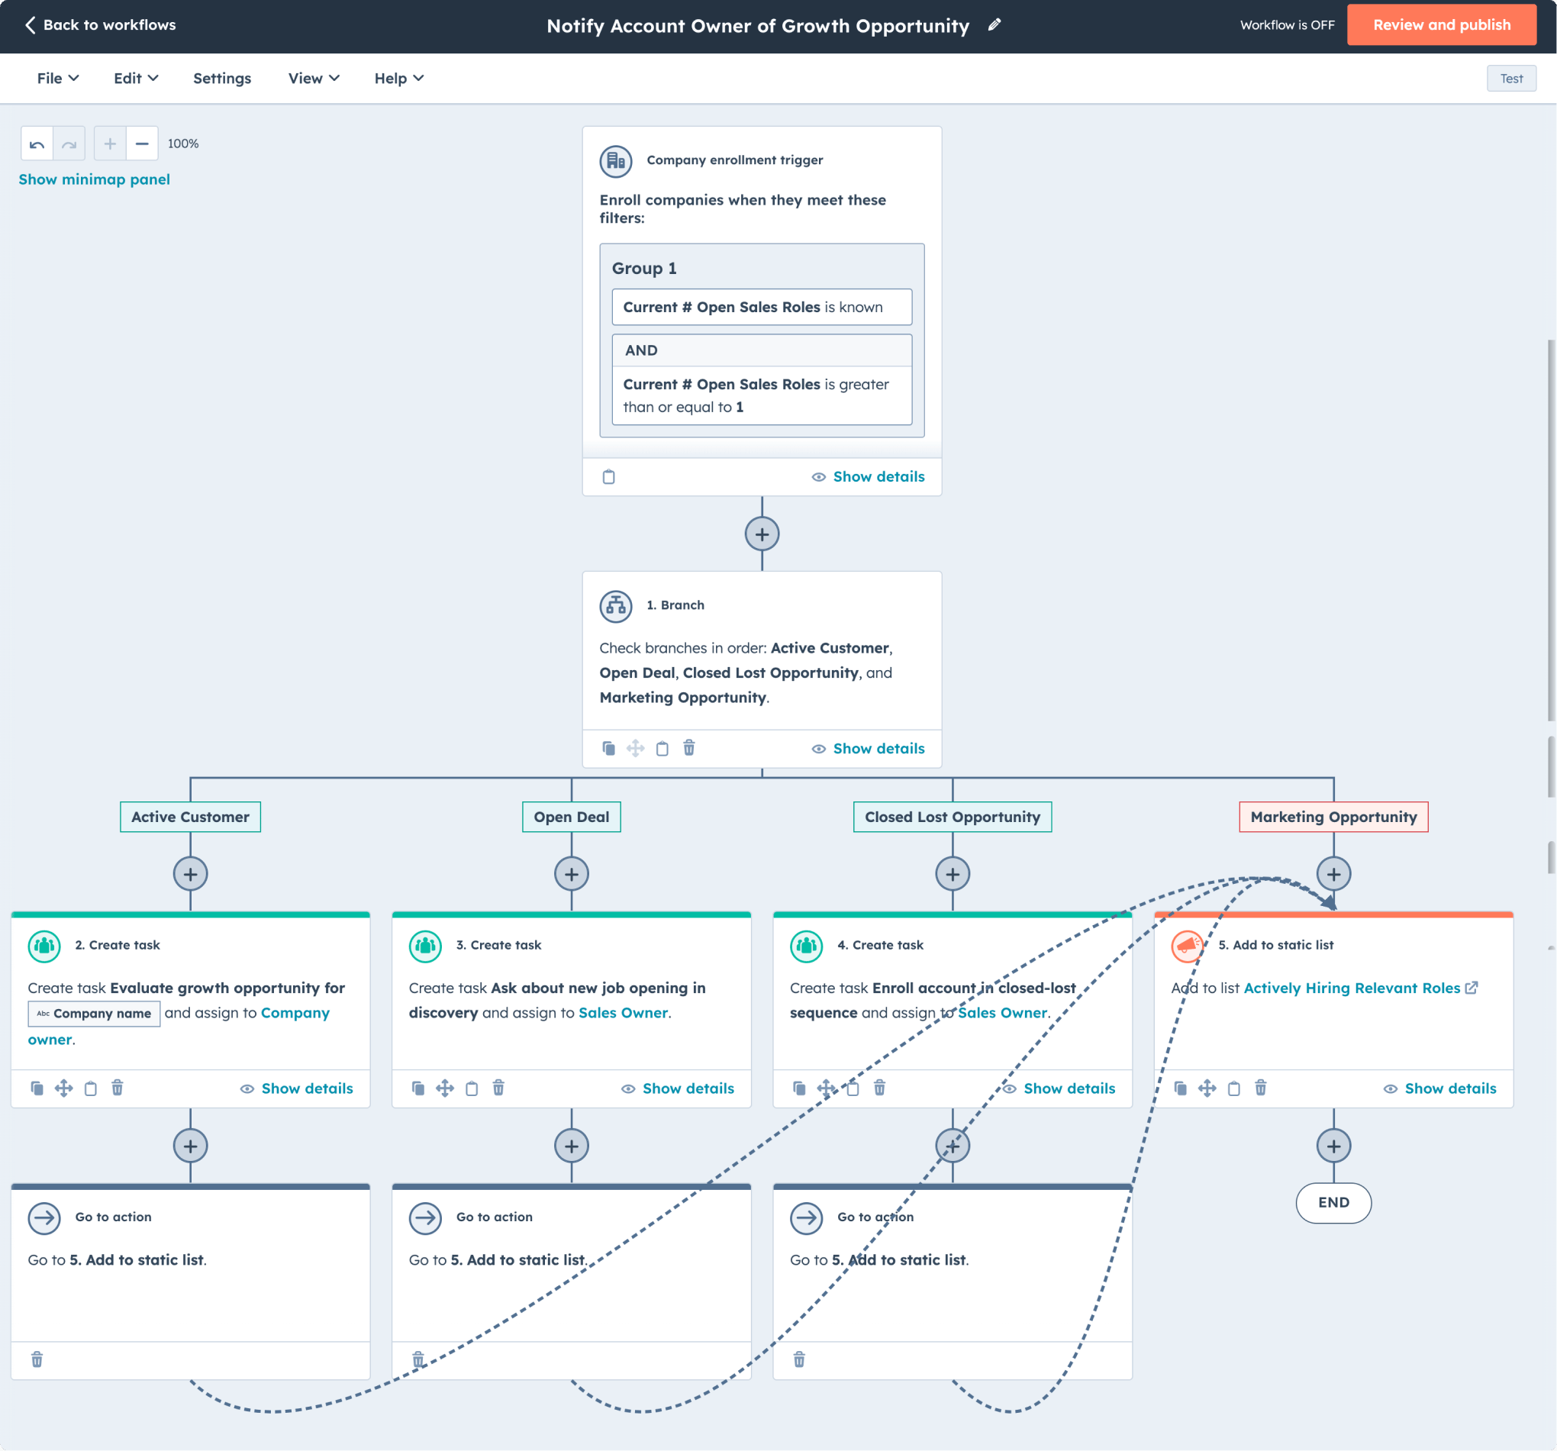Open the File dropdown menu
The width and height of the screenshot is (1557, 1451).
pos(58,79)
